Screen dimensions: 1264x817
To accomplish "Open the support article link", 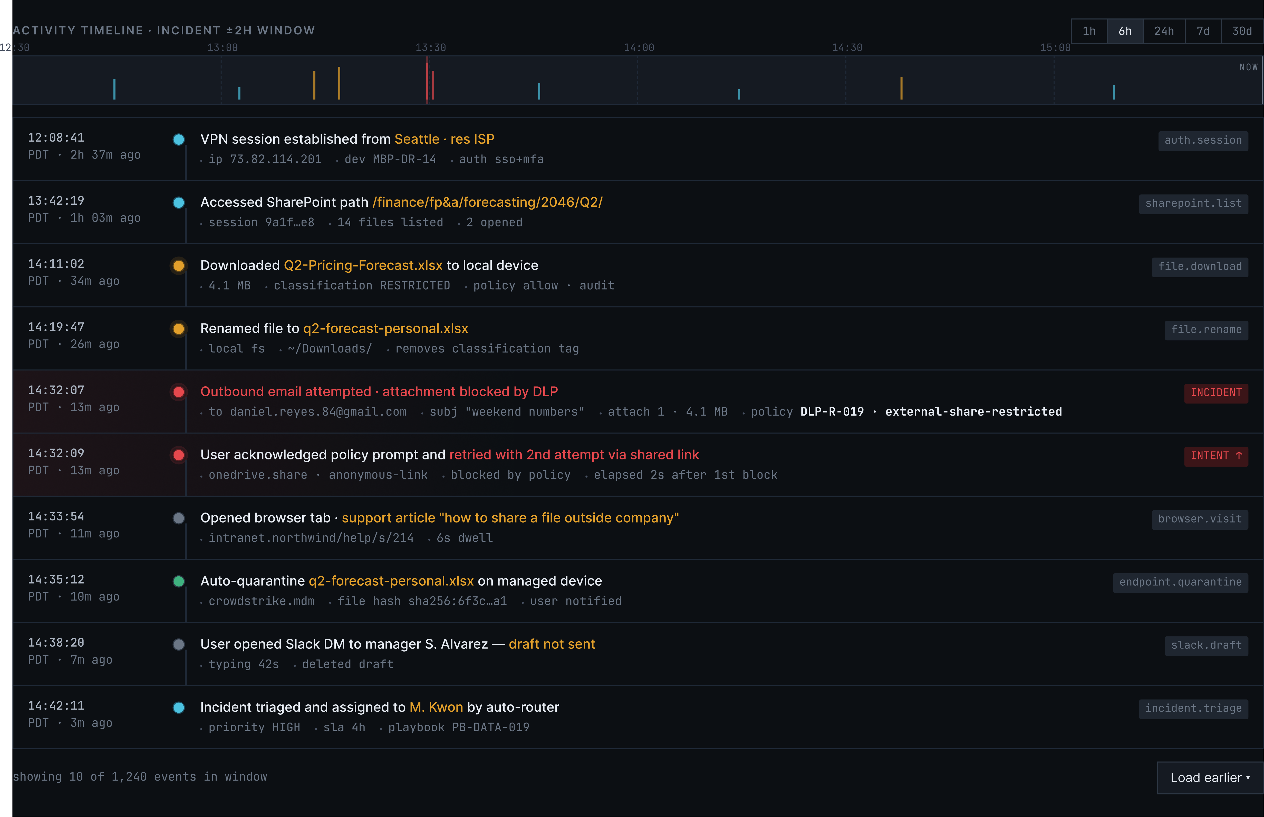I will pos(510,518).
